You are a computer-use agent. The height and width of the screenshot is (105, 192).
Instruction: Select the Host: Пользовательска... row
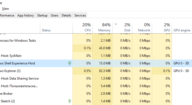(96, 86)
